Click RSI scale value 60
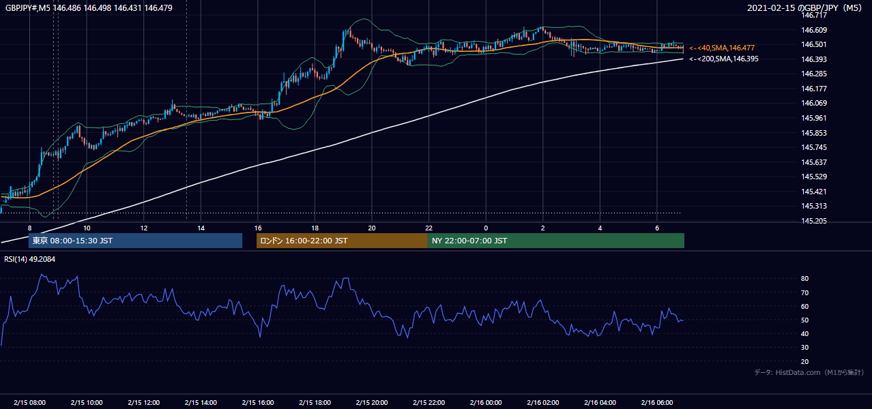 (x=804, y=306)
